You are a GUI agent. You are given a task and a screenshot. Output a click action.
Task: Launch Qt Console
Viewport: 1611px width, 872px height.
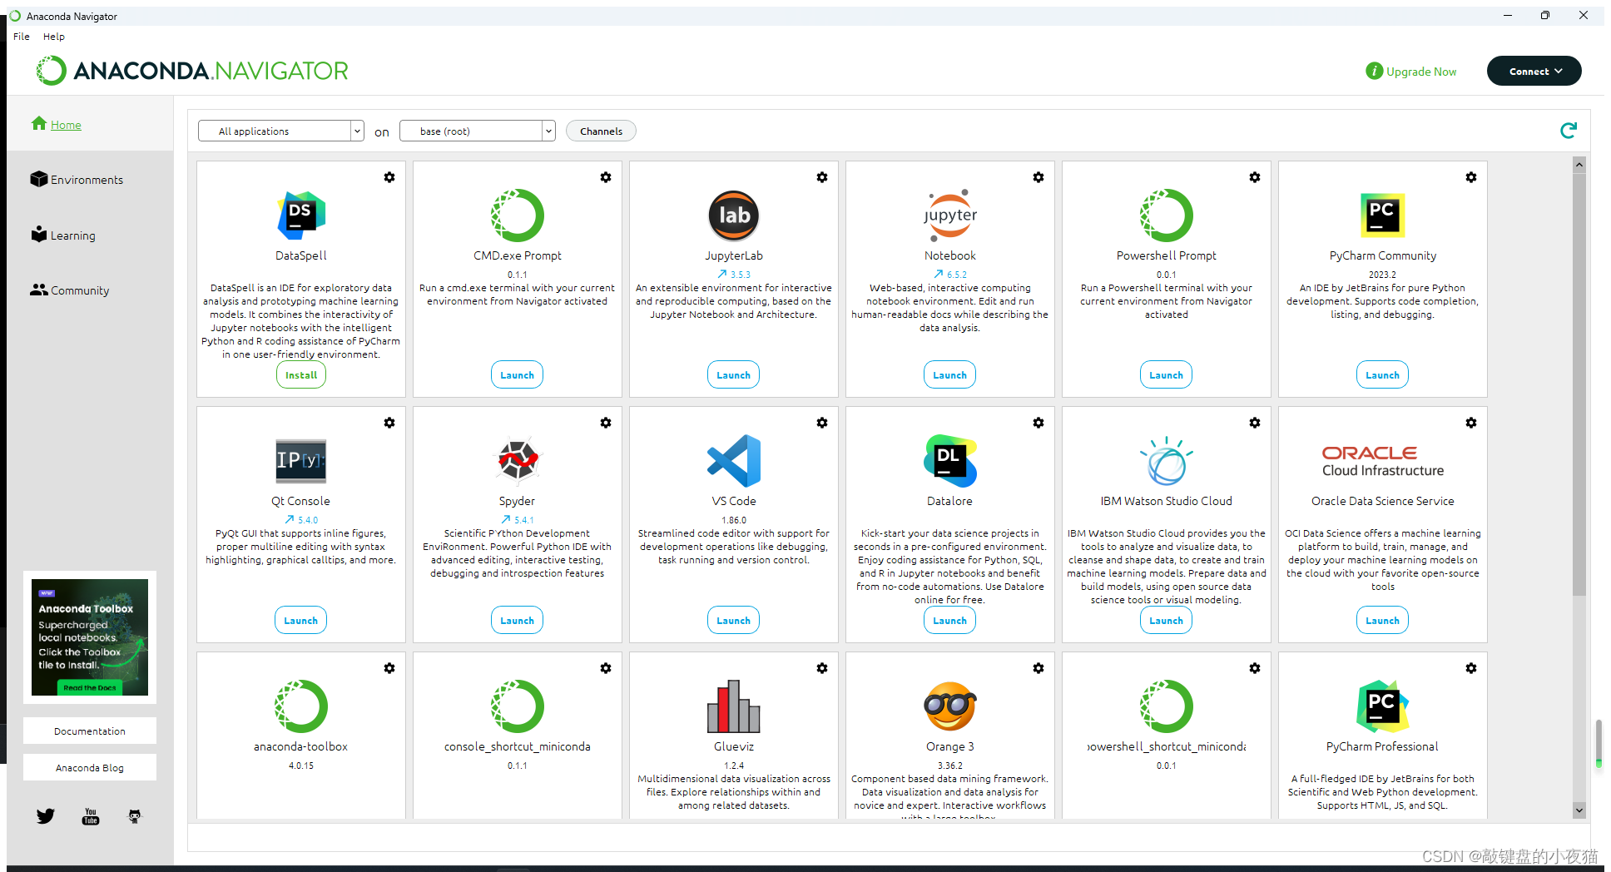pyautogui.click(x=301, y=621)
